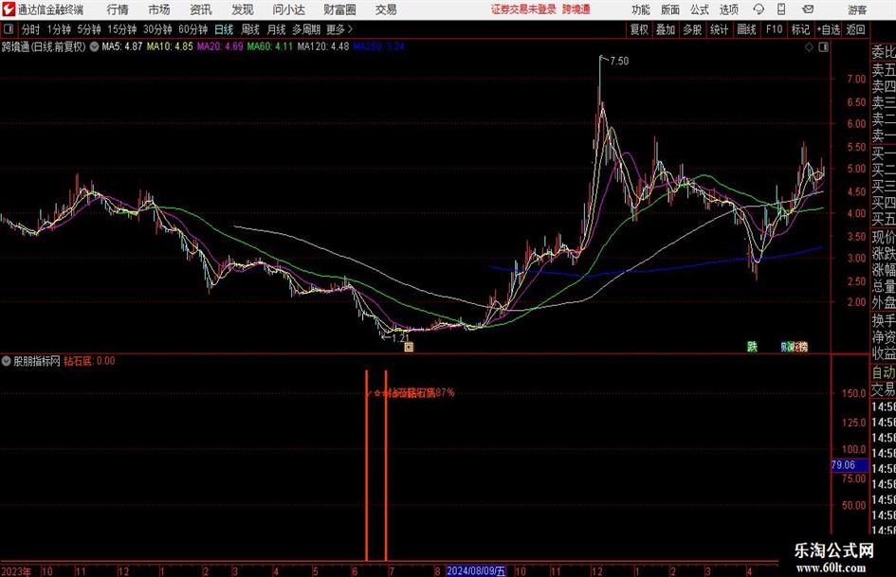Select the 日线 daily period tab
This screenshot has width=896, height=577.
224,29
